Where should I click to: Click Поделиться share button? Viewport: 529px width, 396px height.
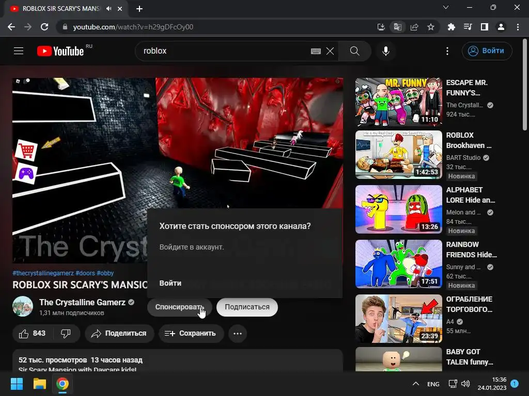(x=119, y=334)
